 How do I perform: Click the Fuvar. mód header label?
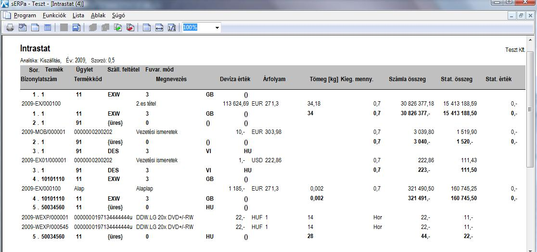click(x=160, y=70)
